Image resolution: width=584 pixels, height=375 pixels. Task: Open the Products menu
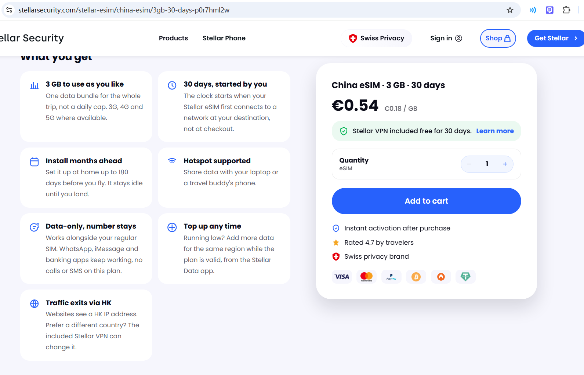coord(173,38)
